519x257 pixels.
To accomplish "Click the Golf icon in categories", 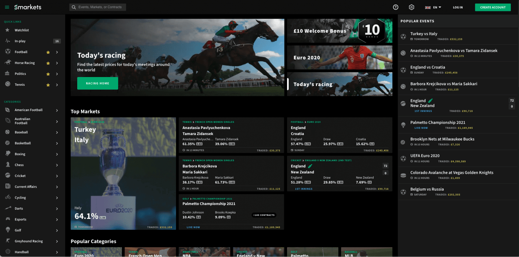I will pos(8,230).
